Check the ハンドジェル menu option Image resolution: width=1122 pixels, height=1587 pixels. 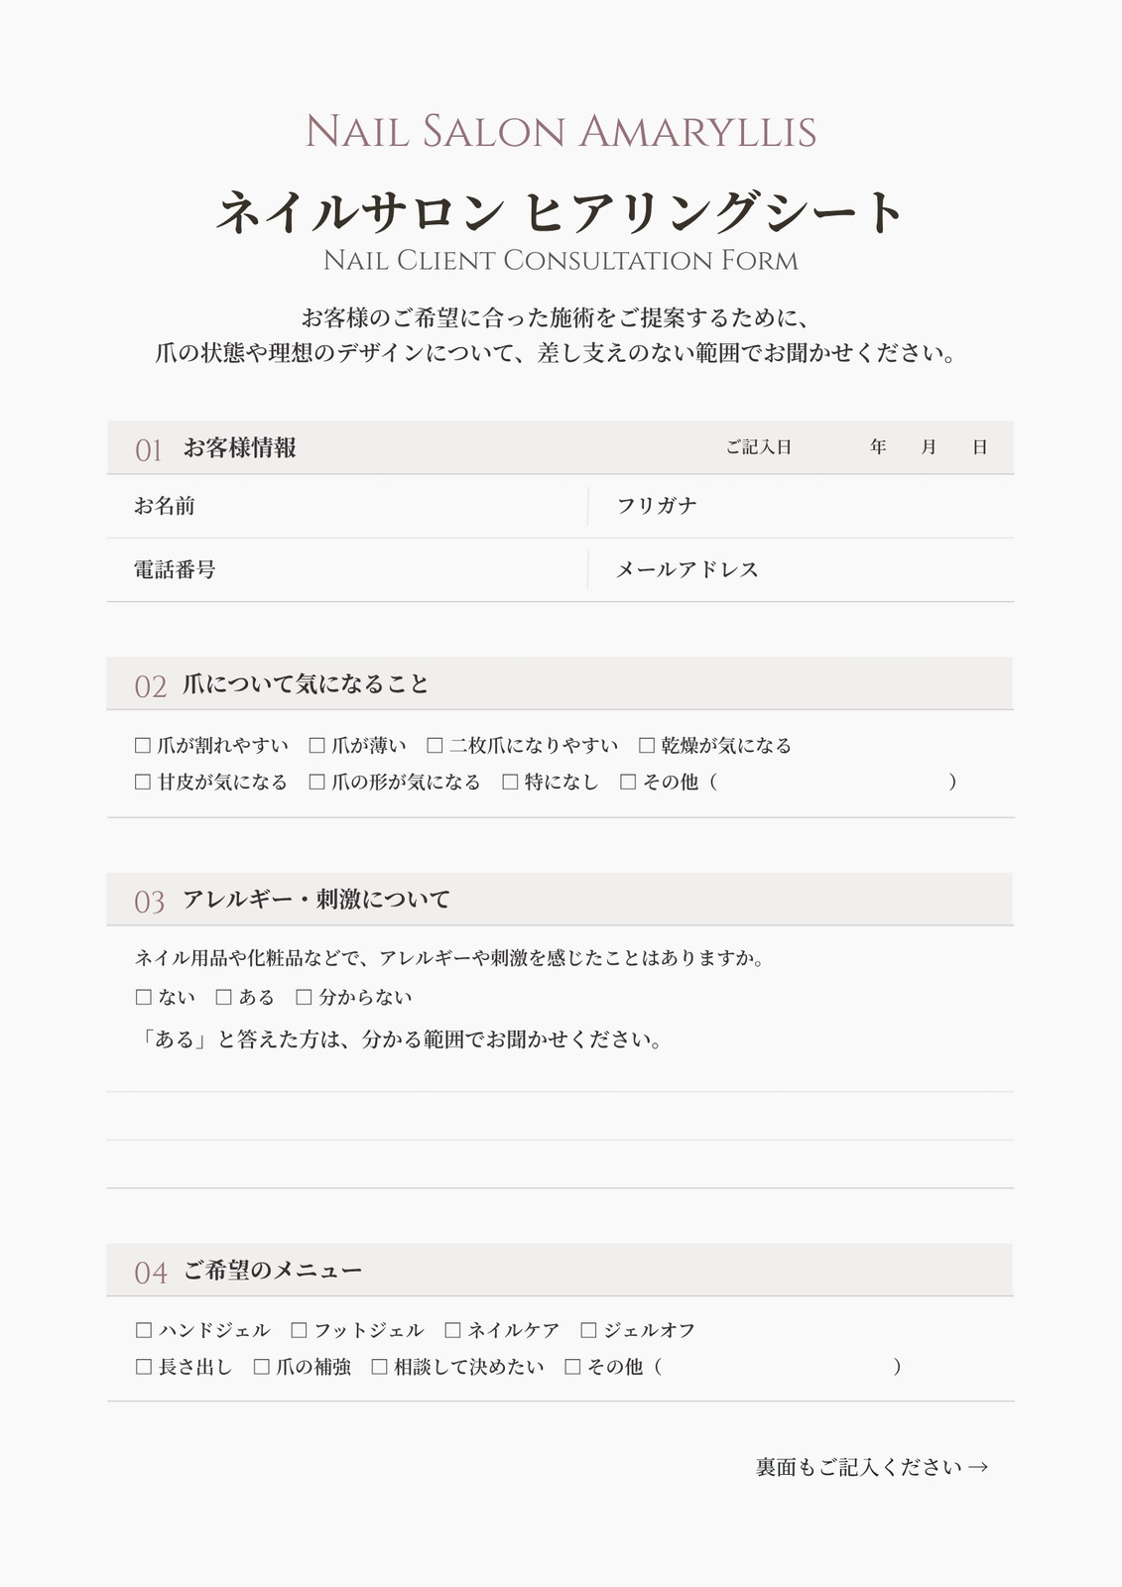tap(144, 1330)
